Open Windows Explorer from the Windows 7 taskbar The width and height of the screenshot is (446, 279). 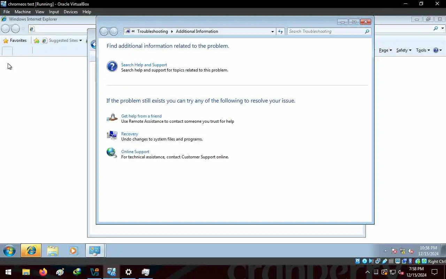(53, 250)
